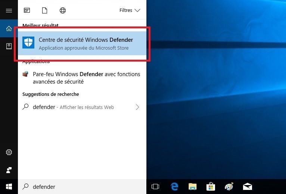Click the magnifier icon in search box
The width and height of the screenshot is (286, 194).
coord(25,186)
